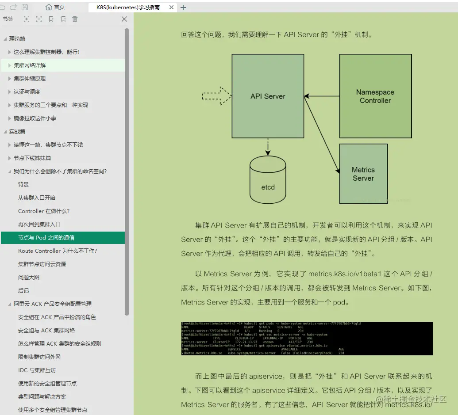Click the line 回答这个问题，我们需要理解一下

(277, 35)
